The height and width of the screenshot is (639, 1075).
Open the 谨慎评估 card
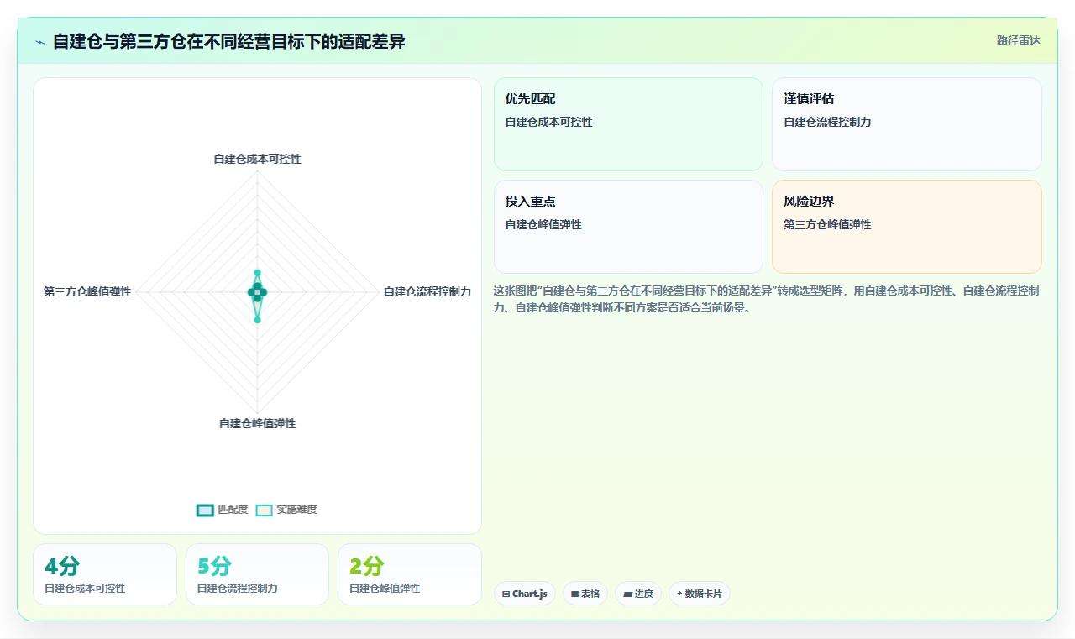click(x=907, y=124)
